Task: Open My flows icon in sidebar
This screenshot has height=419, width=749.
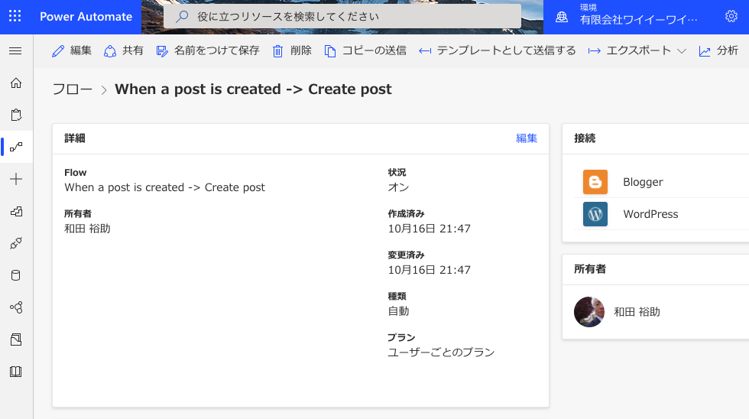Action: pyautogui.click(x=16, y=147)
